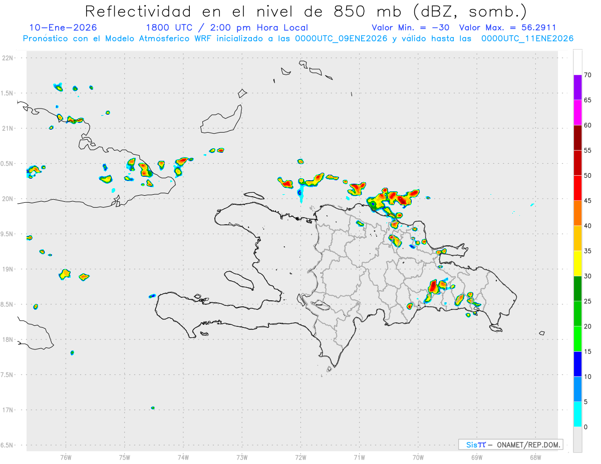Image resolution: width=601 pixels, height=464 pixels.
Task: Click the '5' value on the colorbar
Action: pos(585,402)
